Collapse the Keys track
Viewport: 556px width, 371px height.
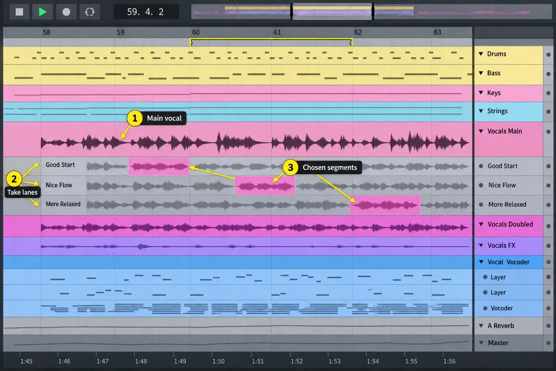[x=481, y=93]
